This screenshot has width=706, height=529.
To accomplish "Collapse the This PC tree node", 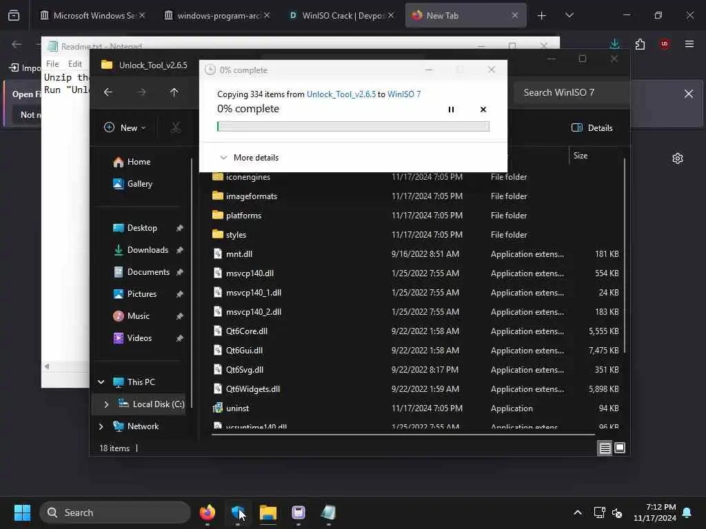I will (101, 382).
